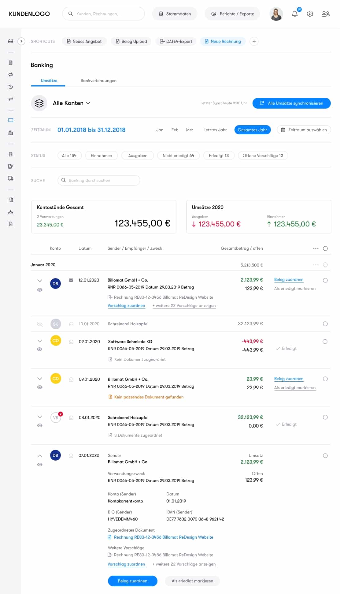Toggle the select-all circle in table header
The image size is (340, 594).
point(325,248)
